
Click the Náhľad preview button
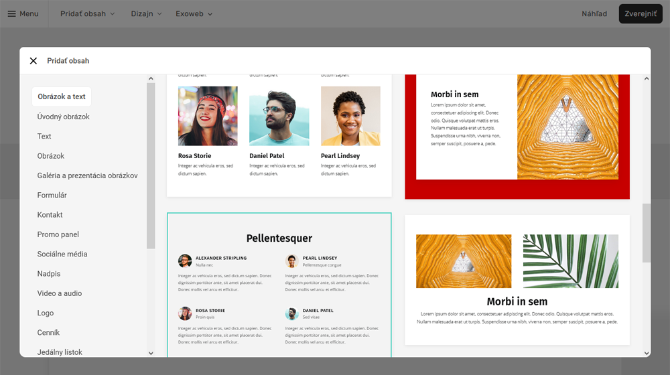(594, 13)
